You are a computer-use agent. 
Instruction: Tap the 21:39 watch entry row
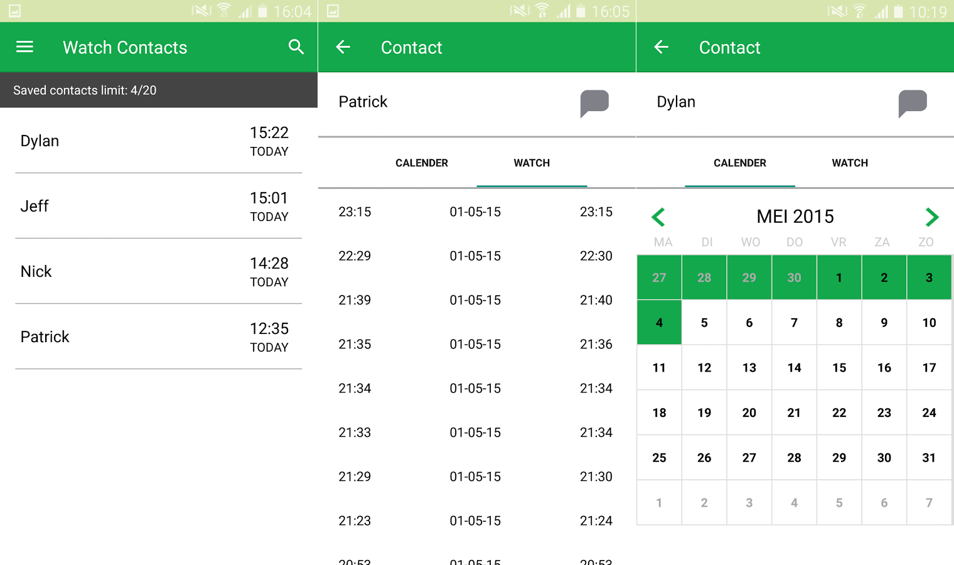click(x=476, y=300)
